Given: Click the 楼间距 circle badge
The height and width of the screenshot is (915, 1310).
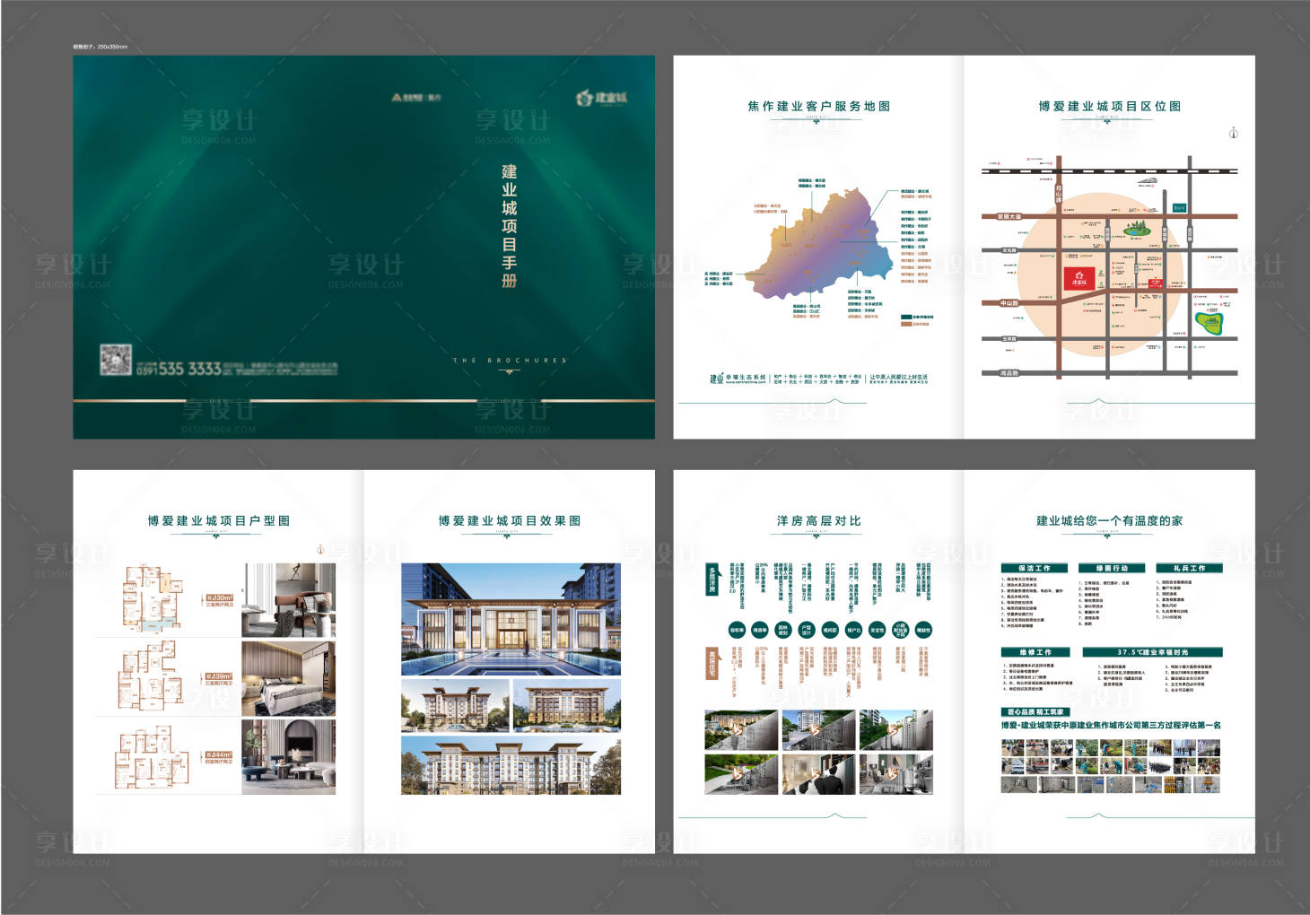Looking at the screenshot, I should point(830,630).
